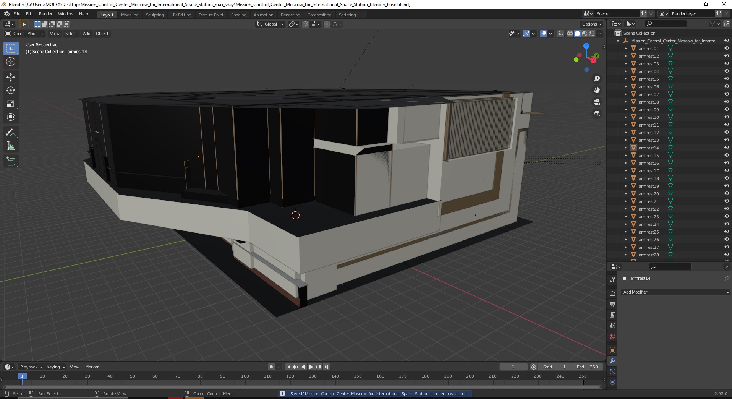The height and width of the screenshot is (399, 732).
Task: Toggle visibility of armrest20
Action: click(x=727, y=193)
